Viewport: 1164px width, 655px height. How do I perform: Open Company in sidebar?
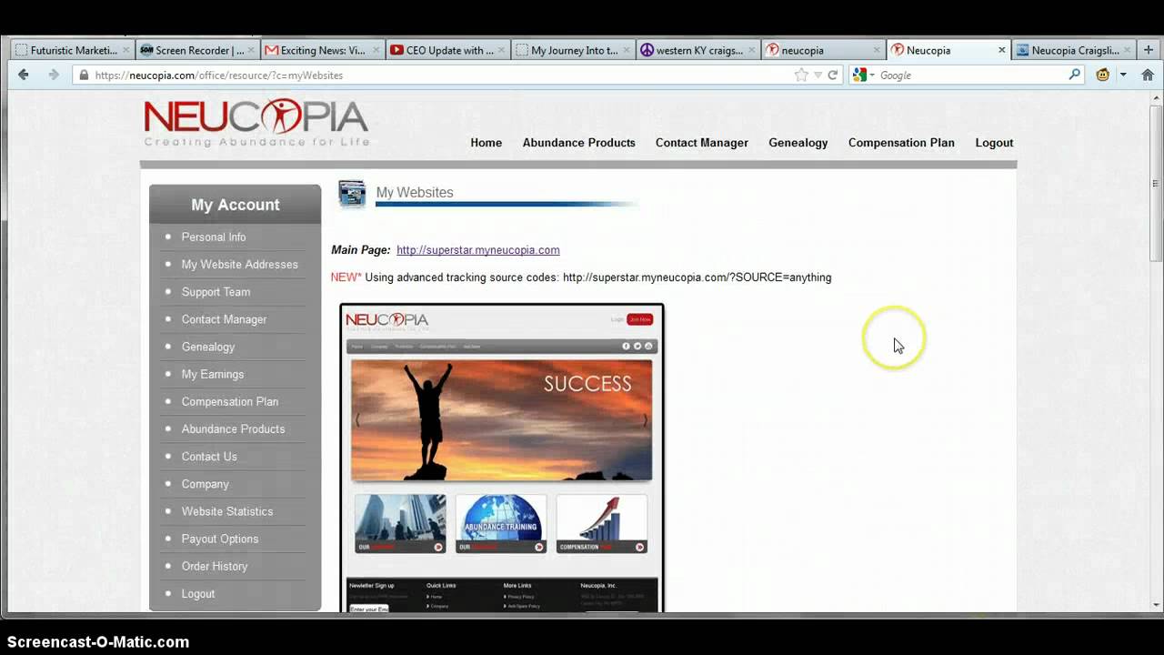205,484
